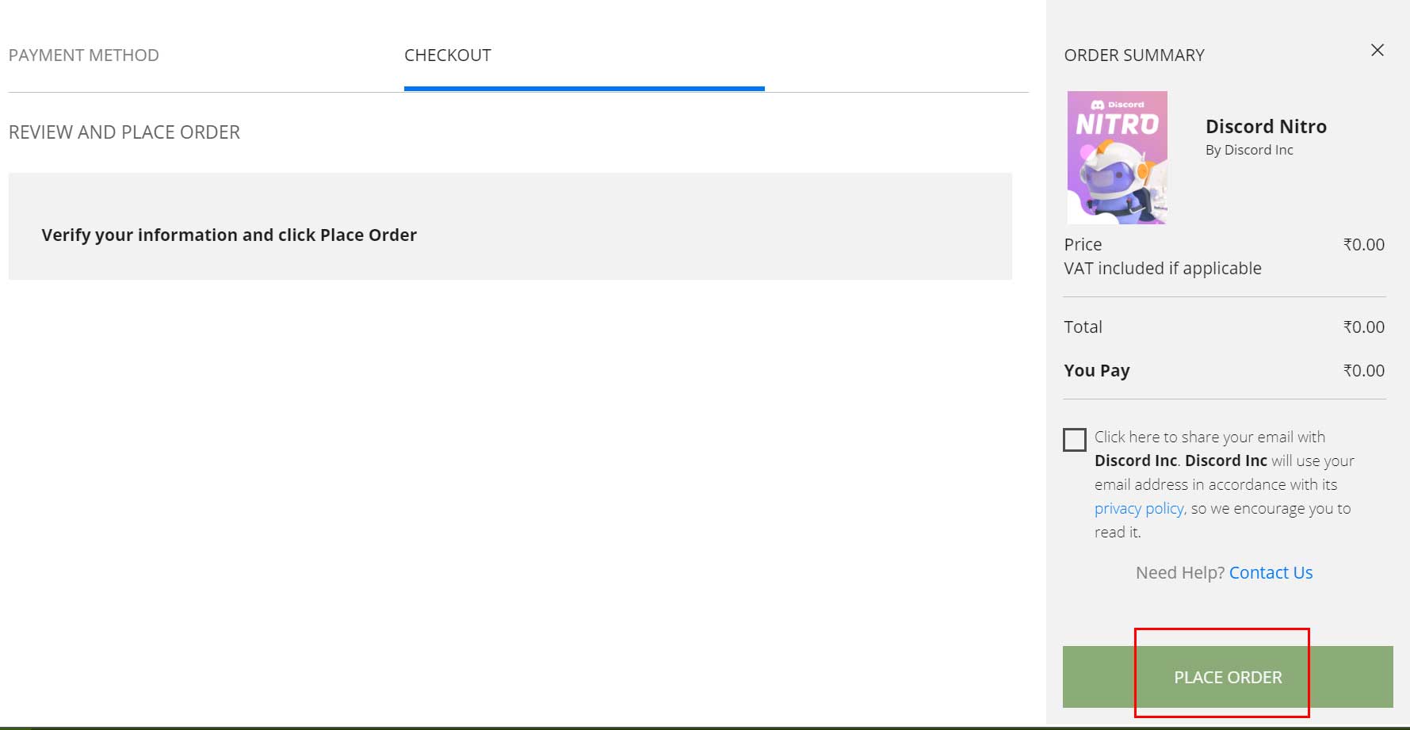Click the 'Review and Place Order' heading

coord(124,132)
